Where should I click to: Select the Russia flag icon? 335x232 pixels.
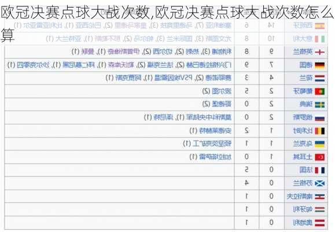(x=319, y=118)
